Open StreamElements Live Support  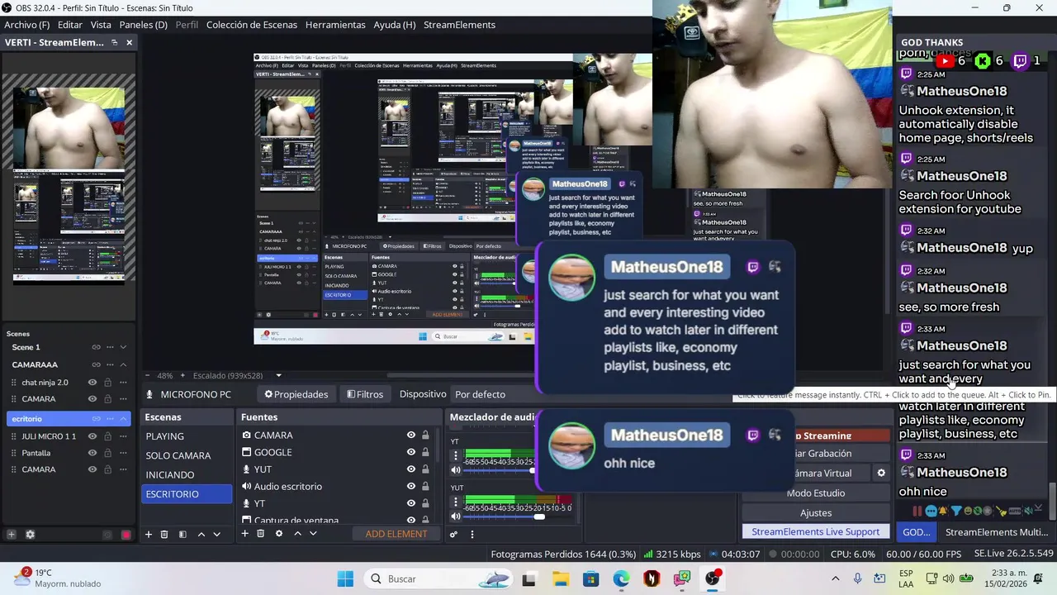click(816, 532)
